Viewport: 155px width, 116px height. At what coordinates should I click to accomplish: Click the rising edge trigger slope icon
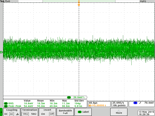tap(140, 103)
